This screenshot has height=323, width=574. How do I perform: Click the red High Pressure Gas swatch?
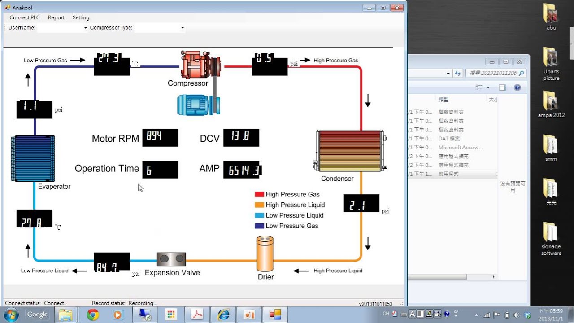point(259,194)
